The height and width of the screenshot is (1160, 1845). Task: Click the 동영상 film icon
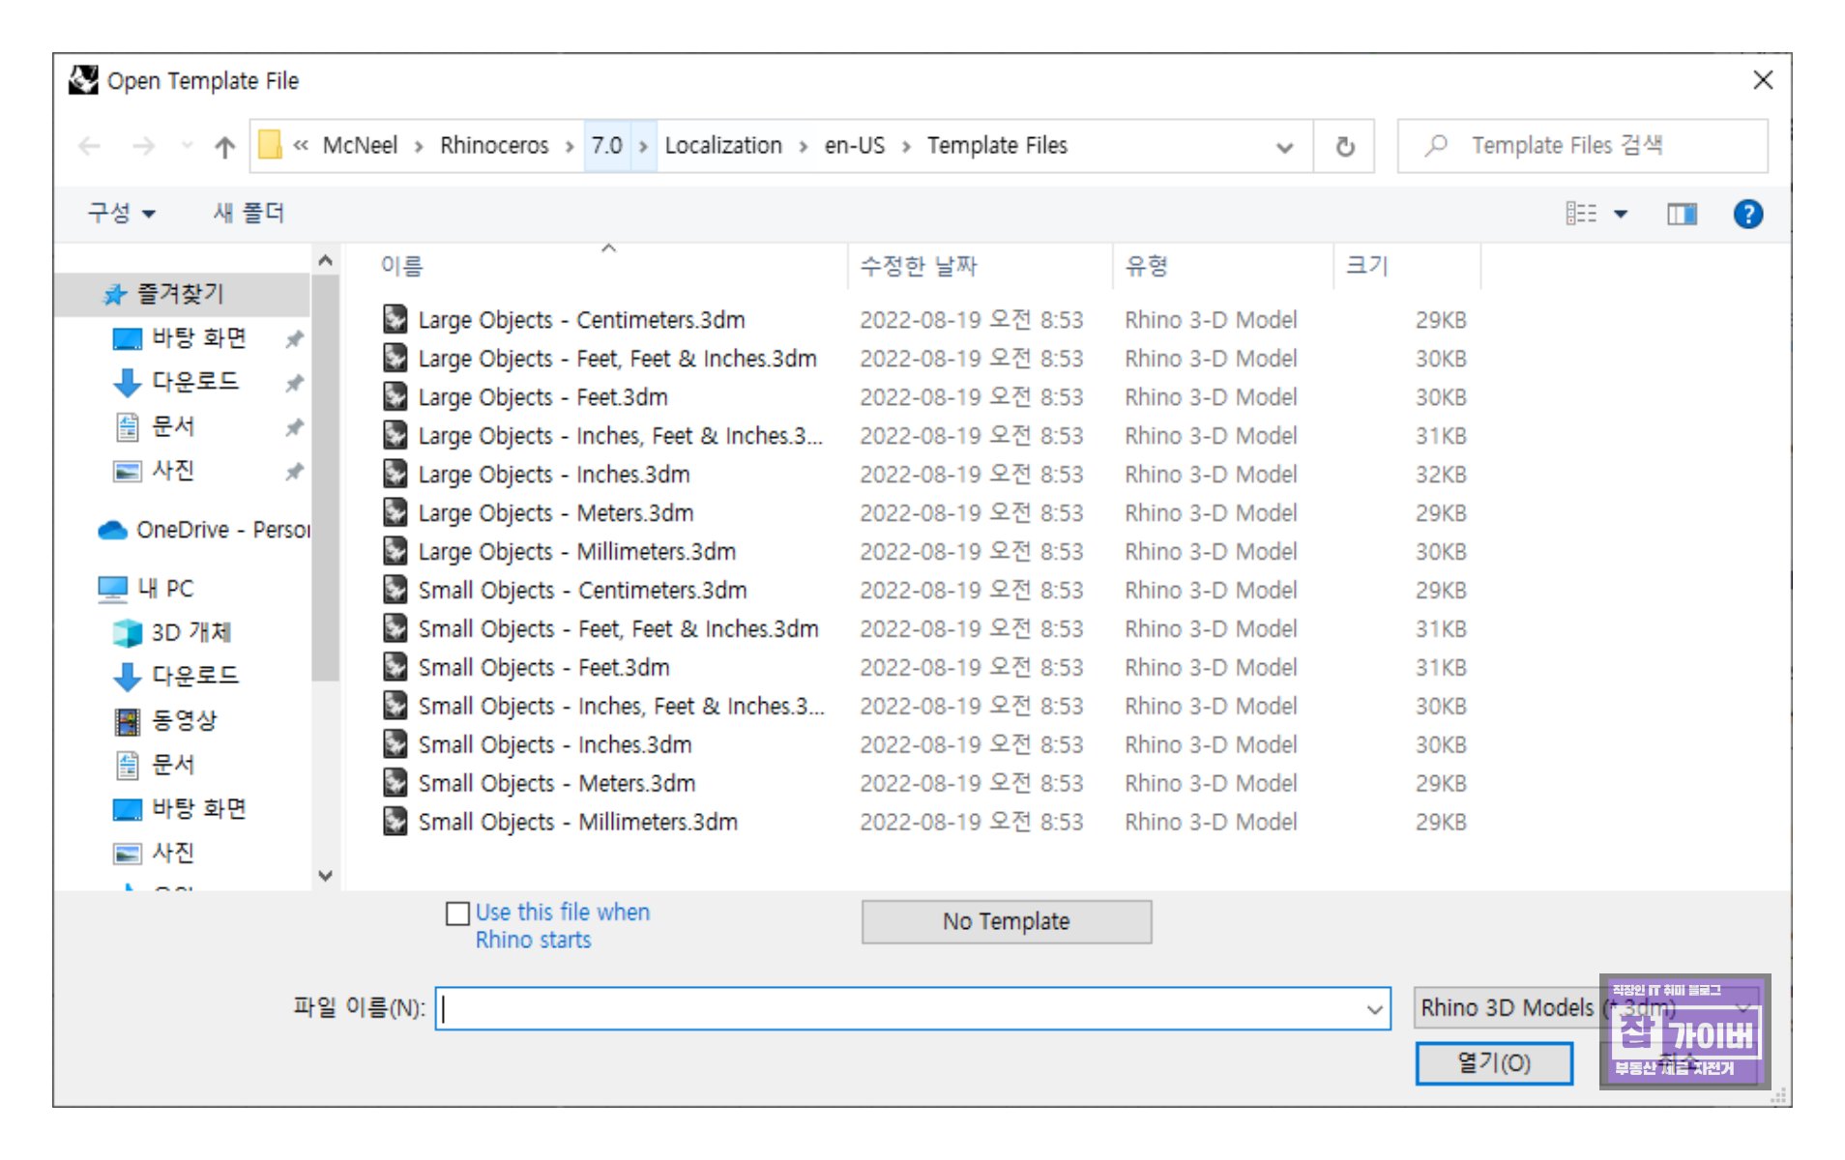click(128, 721)
